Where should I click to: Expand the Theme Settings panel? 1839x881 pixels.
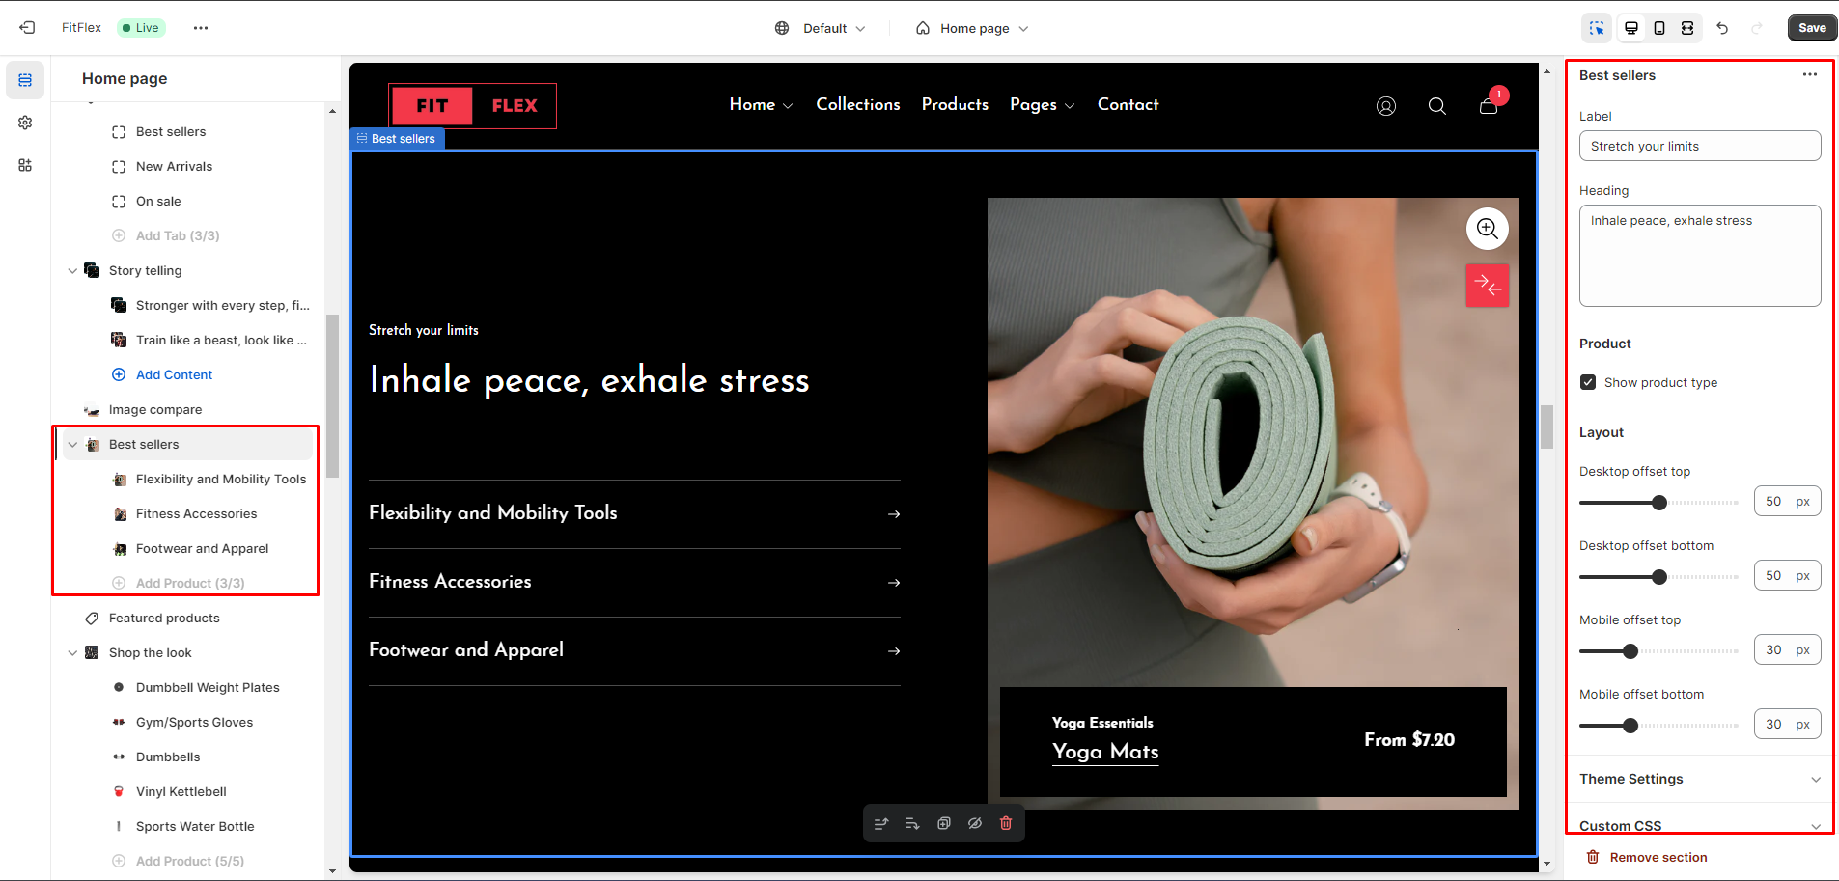1699,779
